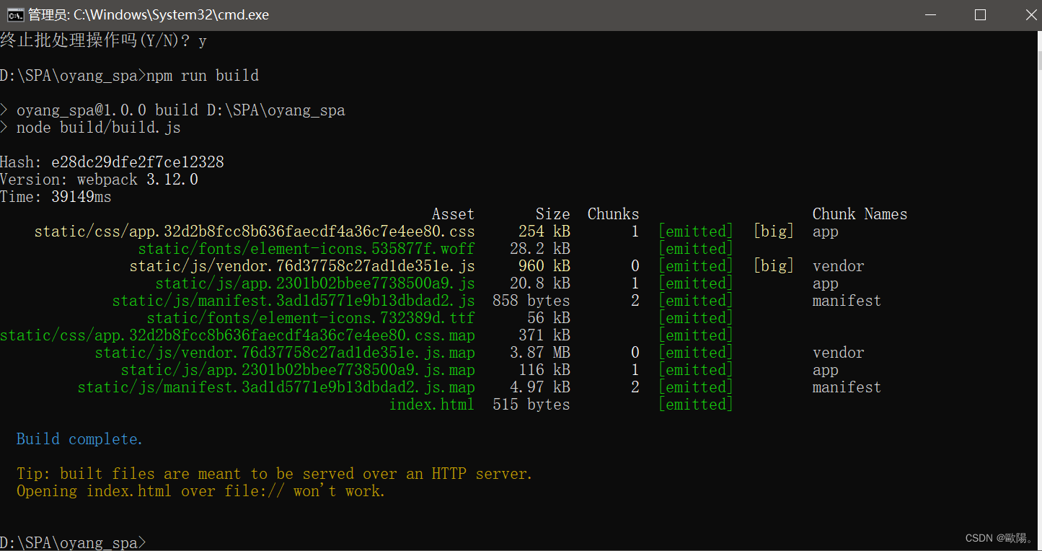Select the index.html output entry
The width and height of the screenshot is (1042, 551).
click(x=431, y=404)
